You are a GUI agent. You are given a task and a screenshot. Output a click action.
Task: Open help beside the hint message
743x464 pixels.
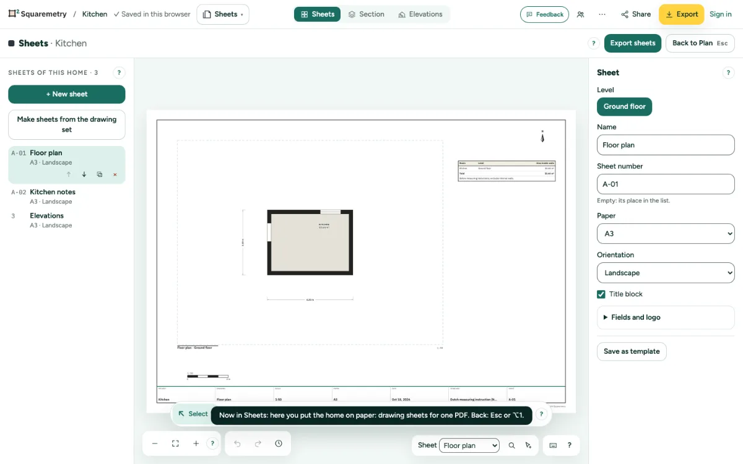pos(541,415)
